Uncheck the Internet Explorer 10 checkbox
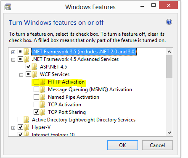Viewport: 188px width, 158px height. coord(20,134)
